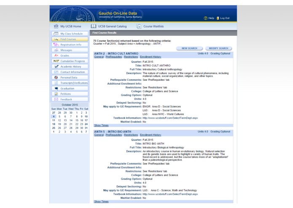The width and height of the screenshot is (293, 208).
Task: Click Course Waitlists link text
Action: point(153,26)
